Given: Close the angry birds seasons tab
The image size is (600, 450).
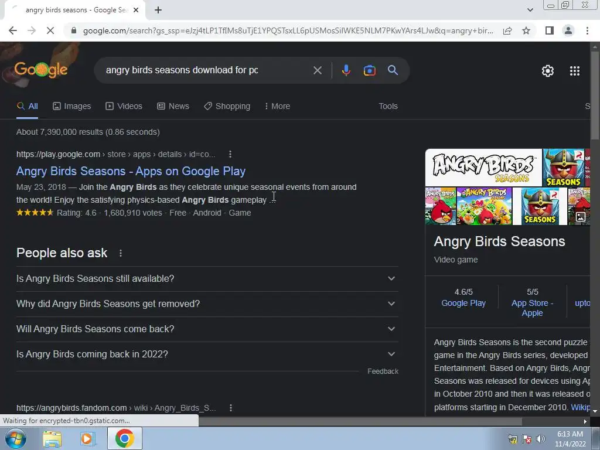Looking at the screenshot, I should tap(136, 10).
